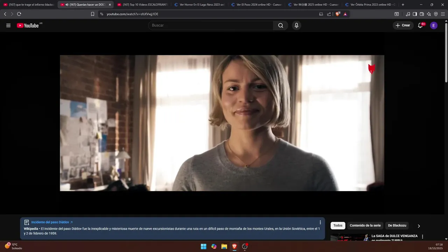
Task: Reload the current page
Action: pos(19,14)
